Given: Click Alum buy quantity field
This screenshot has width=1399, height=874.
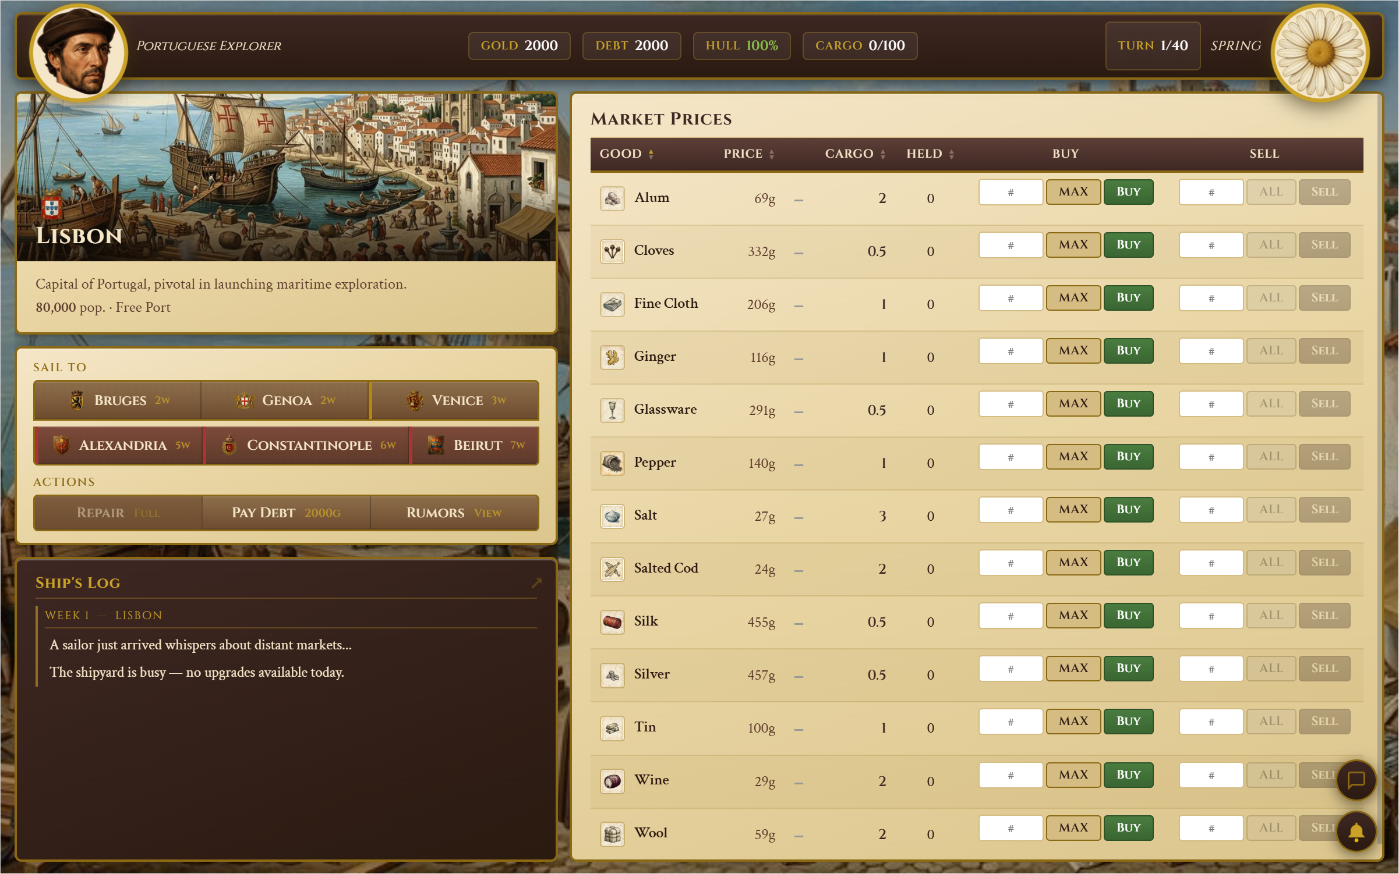Looking at the screenshot, I should point(1010,193).
